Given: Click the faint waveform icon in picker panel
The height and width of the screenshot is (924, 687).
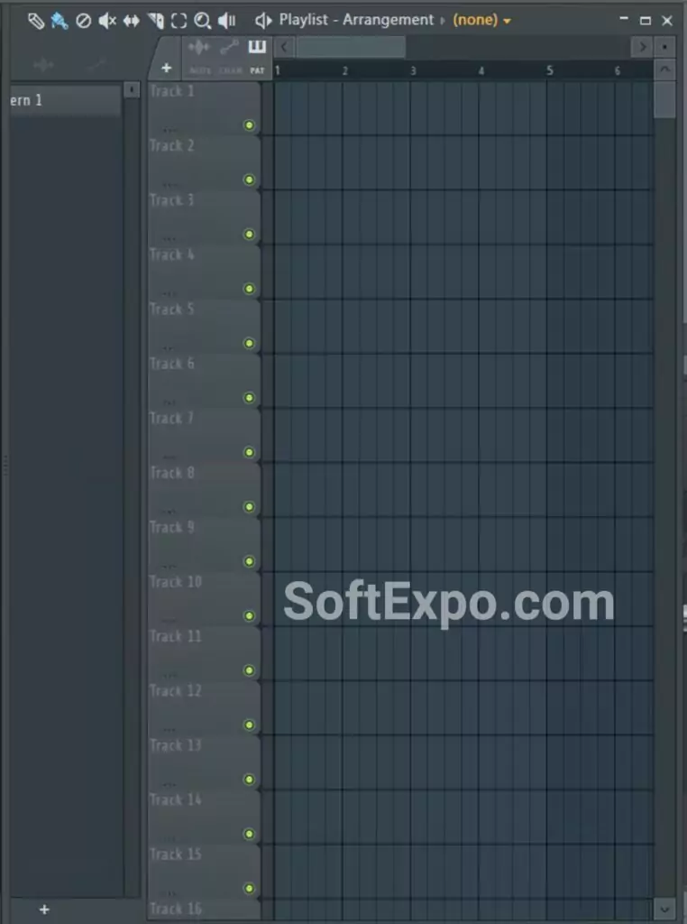Looking at the screenshot, I should [x=43, y=65].
